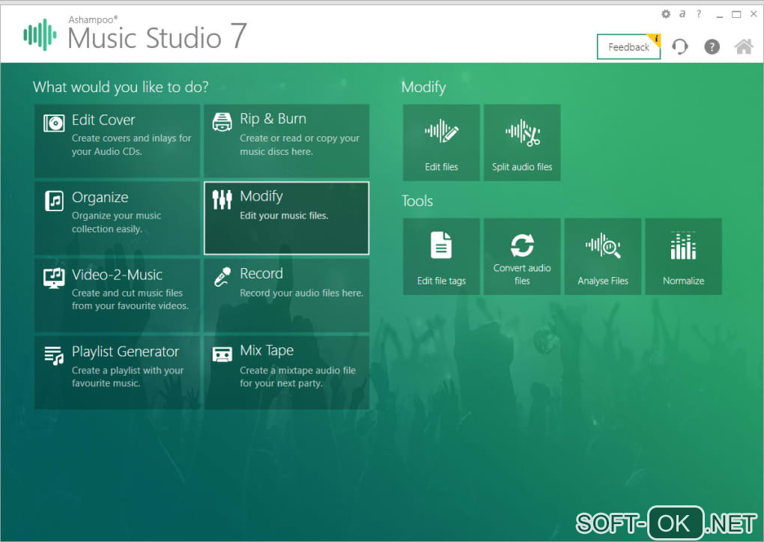This screenshot has width=764, height=542.
Task: Click the Edit Cover disc icon
Action: pyautogui.click(x=54, y=124)
